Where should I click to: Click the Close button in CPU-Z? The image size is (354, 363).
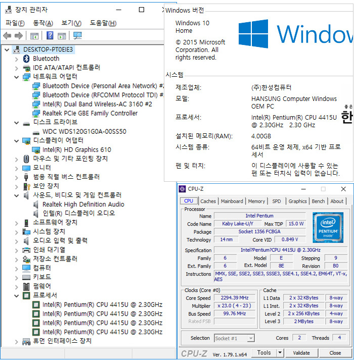(335, 353)
